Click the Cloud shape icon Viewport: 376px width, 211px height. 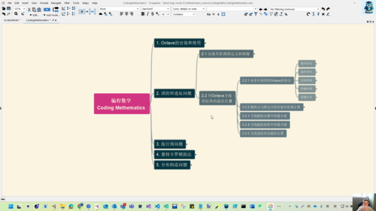(100, 14)
